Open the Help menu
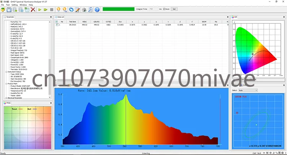The image size is (287, 155). (x=31, y=5)
